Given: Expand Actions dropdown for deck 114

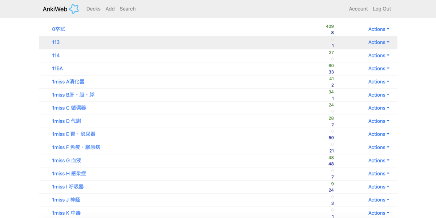Looking at the screenshot, I should click(379, 56).
